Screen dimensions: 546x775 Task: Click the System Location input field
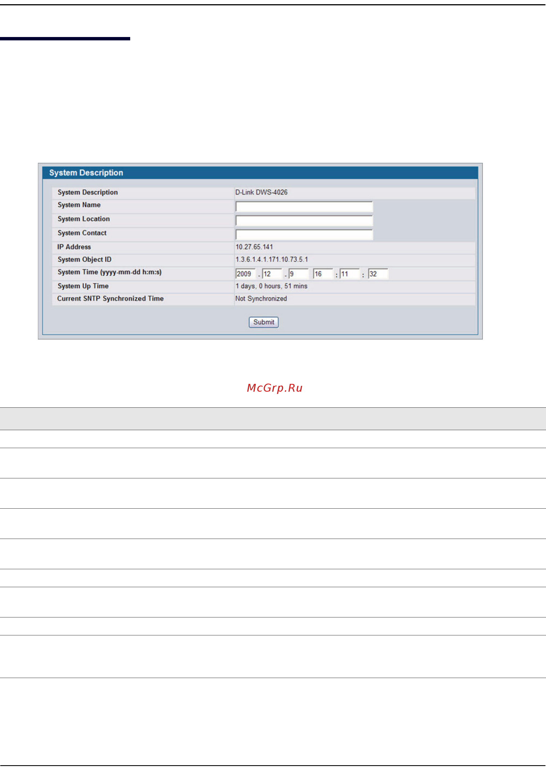304,220
